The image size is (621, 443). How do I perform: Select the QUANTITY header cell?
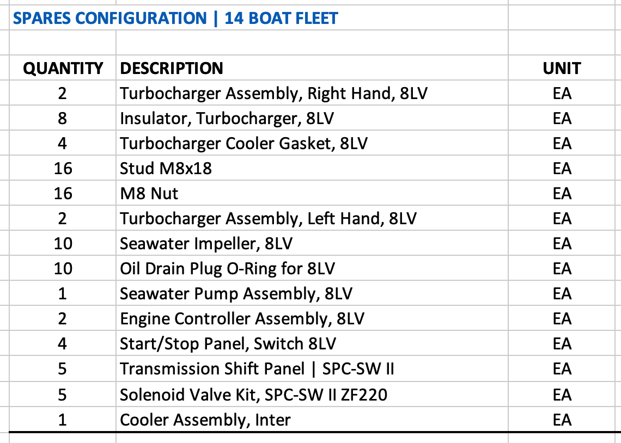63,68
